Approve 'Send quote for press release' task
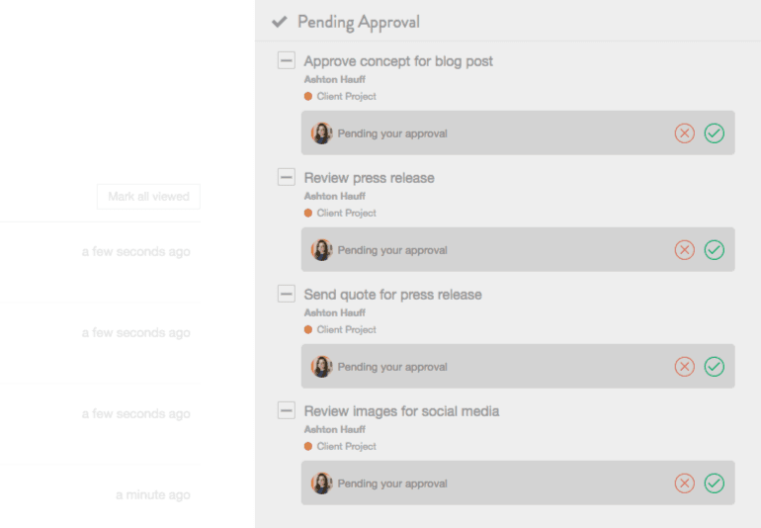Image resolution: width=761 pixels, height=528 pixels. click(x=714, y=366)
